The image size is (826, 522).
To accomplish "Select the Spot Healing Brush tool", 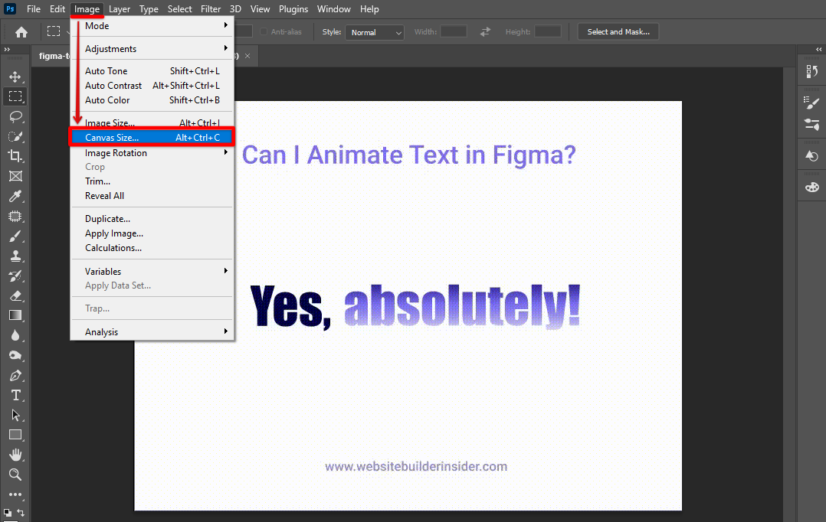I will pyautogui.click(x=15, y=217).
